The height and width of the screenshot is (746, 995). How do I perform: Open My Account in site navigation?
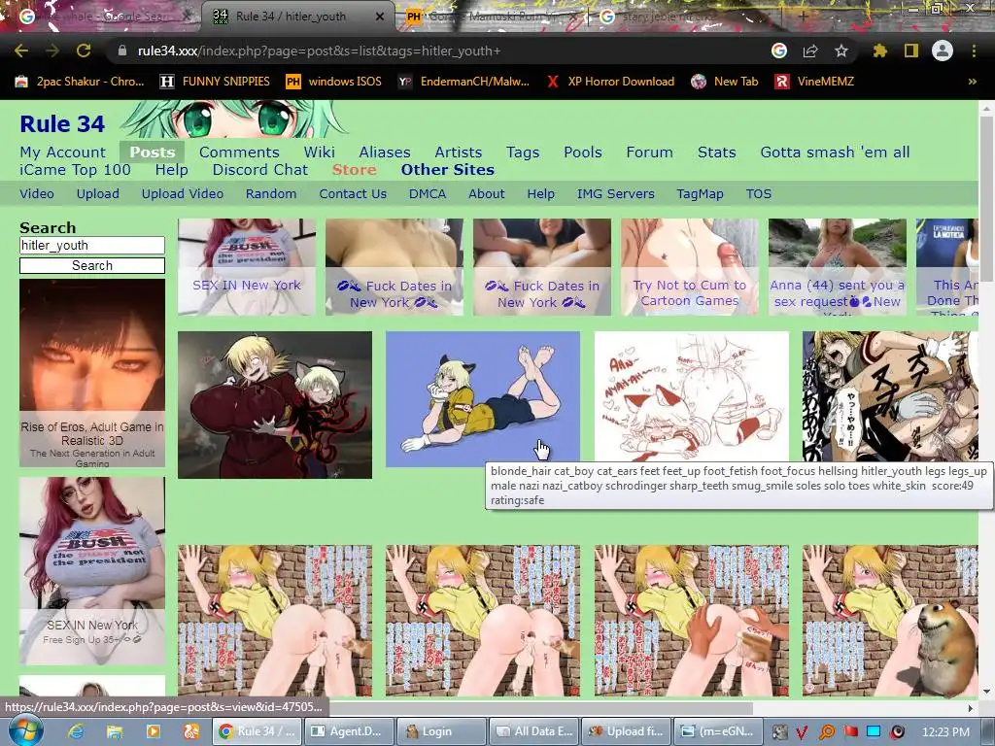coord(63,153)
